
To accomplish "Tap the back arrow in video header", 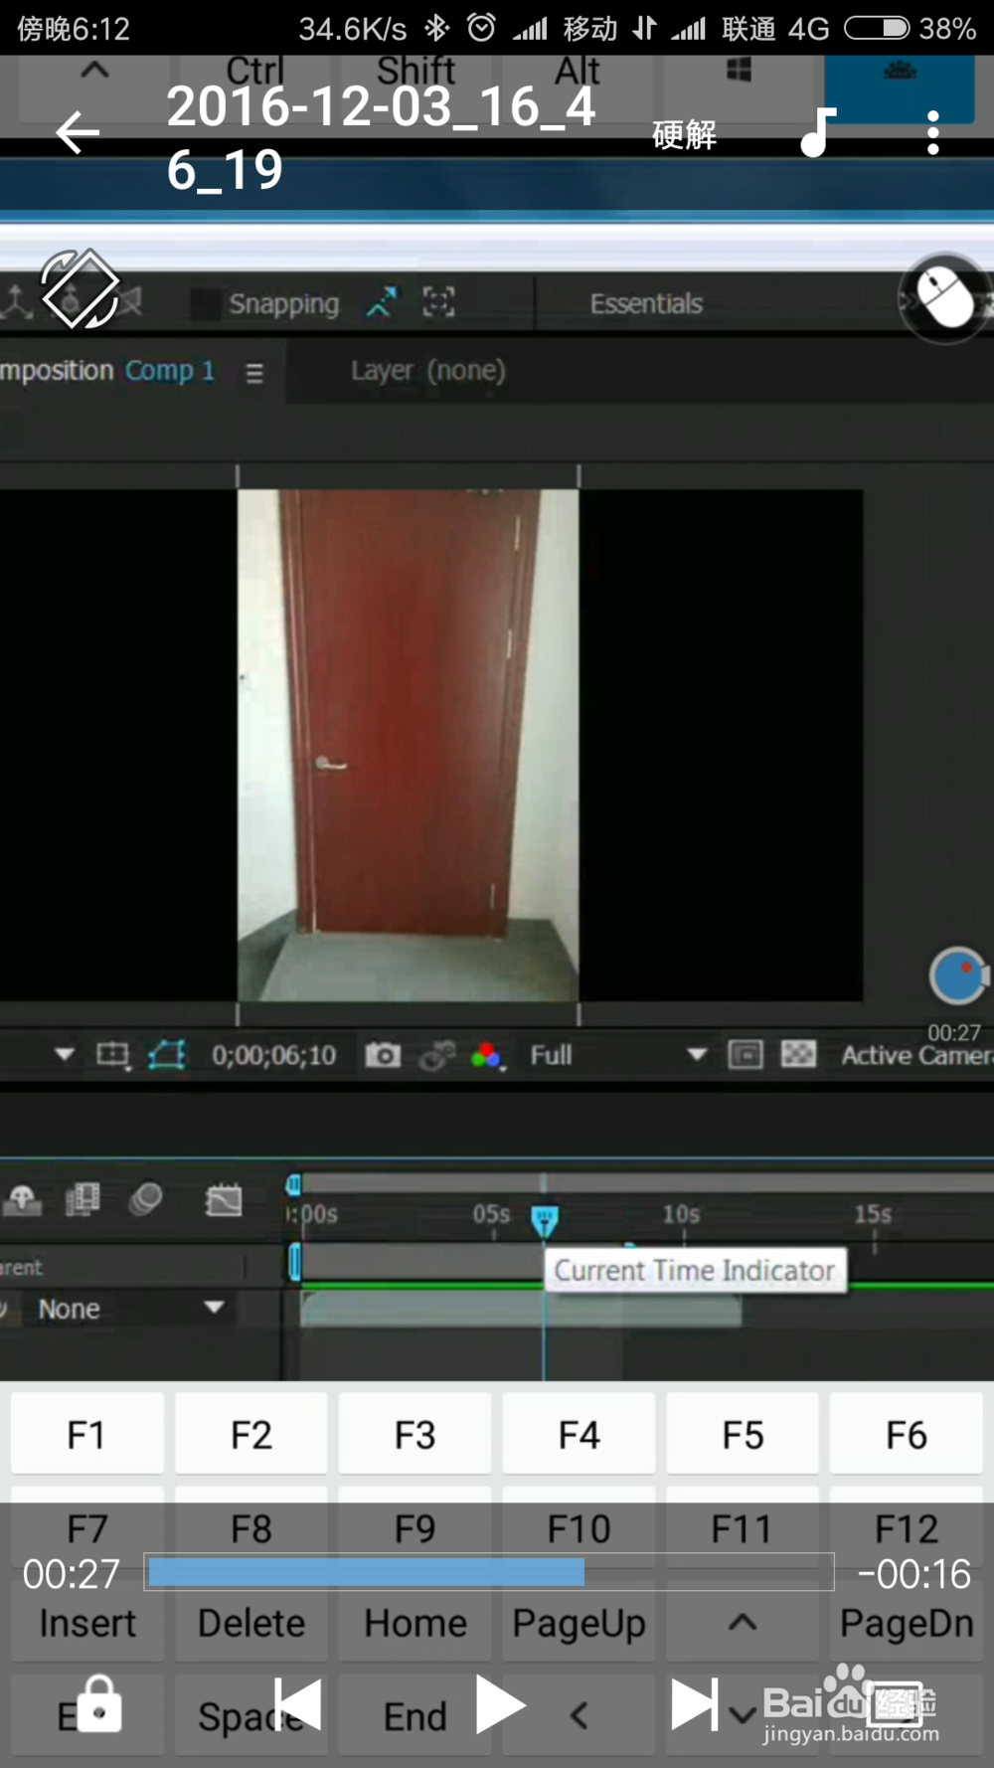I will 78,133.
